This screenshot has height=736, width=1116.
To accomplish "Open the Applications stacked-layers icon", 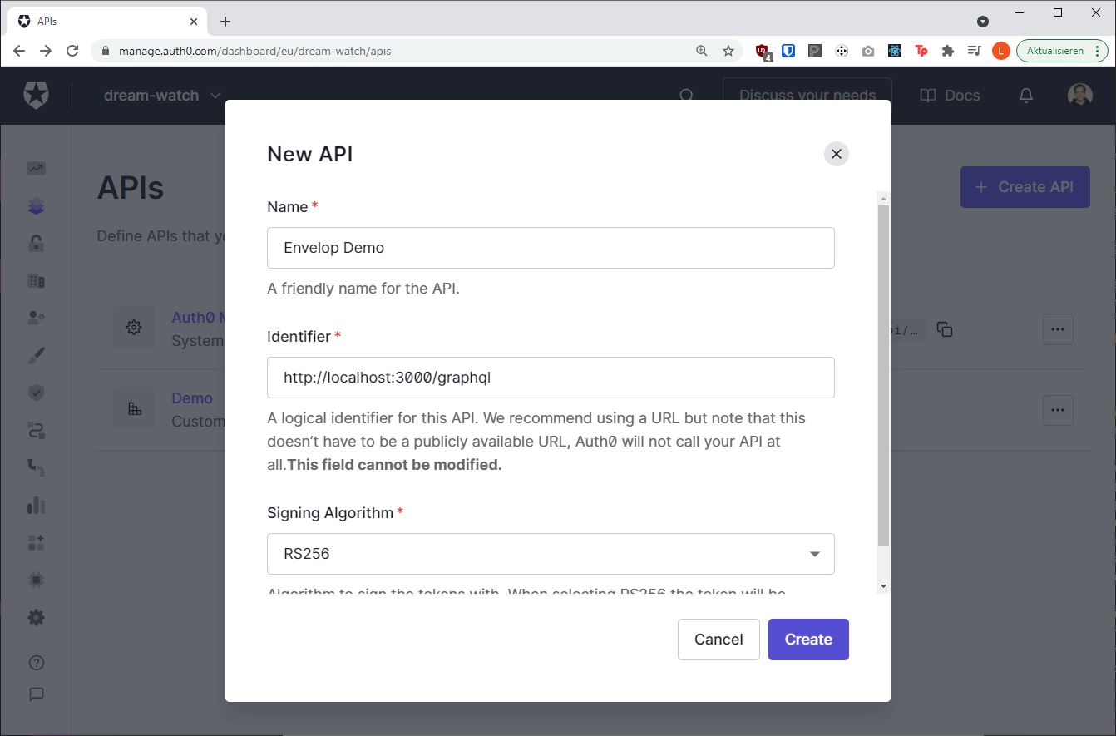I will [36, 205].
